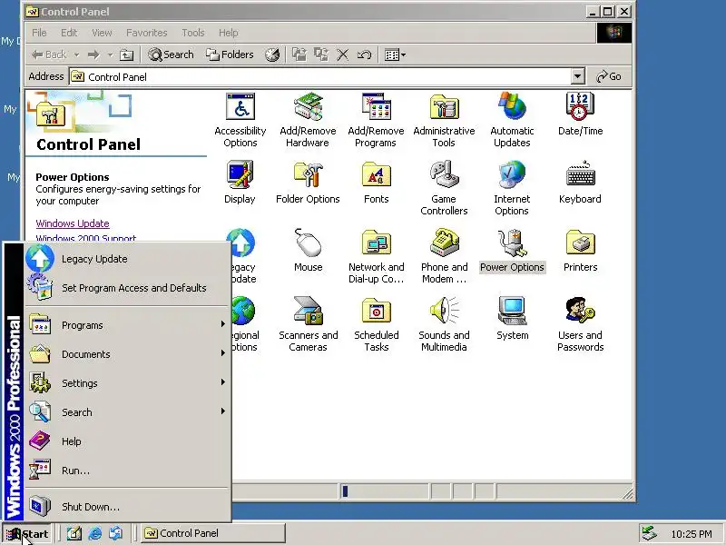The width and height of the screenshot is (726, 545).
Task: Open Scanners and Cameras icon
Action: (x=308, y=324)
